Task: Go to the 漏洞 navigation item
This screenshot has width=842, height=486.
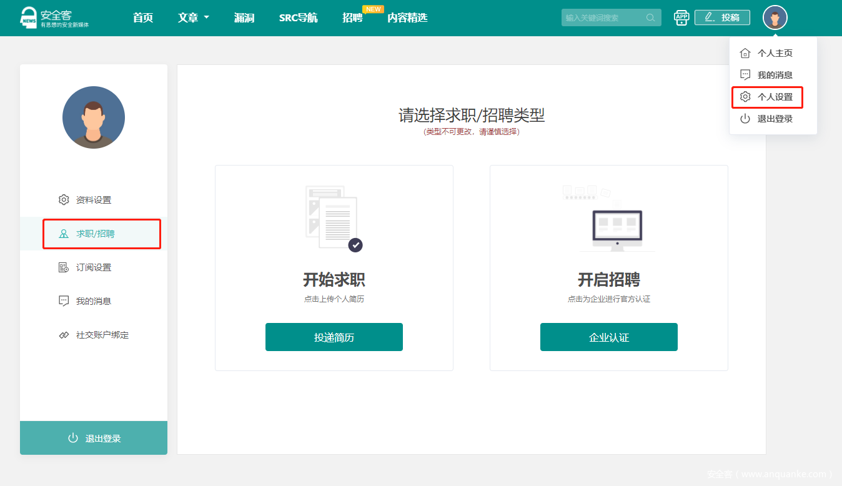Action: [244, 17]
